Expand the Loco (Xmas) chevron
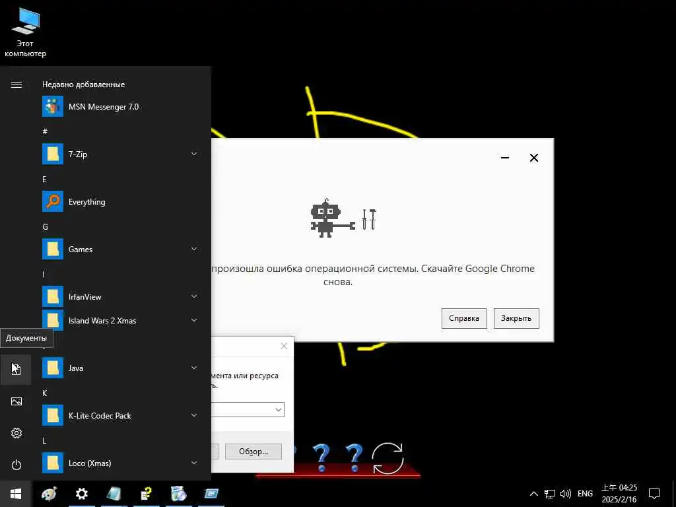 [x=195, y=463]
